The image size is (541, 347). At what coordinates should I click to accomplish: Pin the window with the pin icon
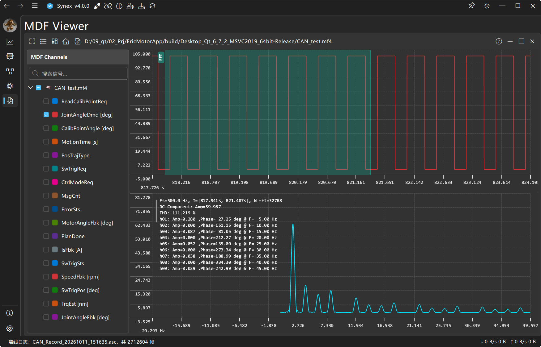(x=471, y=6)
